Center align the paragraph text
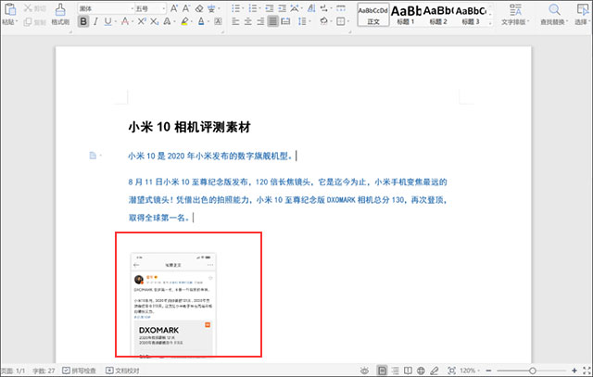Viewport: 593px width, 377px height. 248,21
